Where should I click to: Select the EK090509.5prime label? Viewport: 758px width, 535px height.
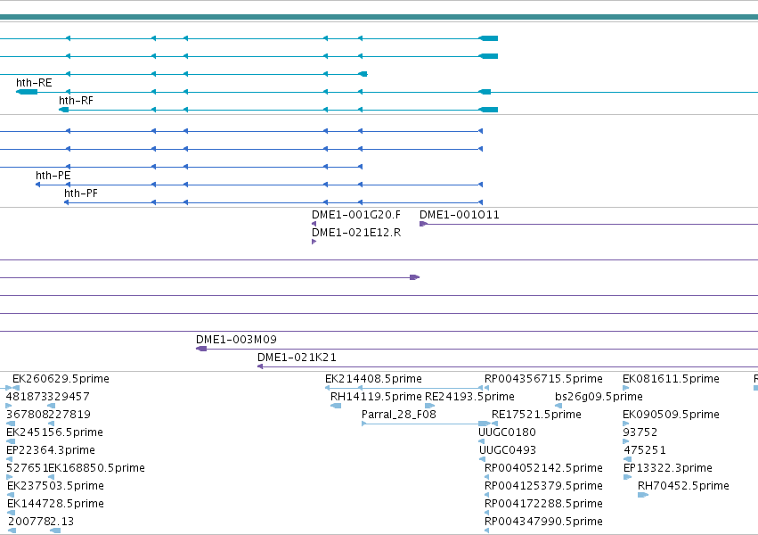tap(671, 415)
